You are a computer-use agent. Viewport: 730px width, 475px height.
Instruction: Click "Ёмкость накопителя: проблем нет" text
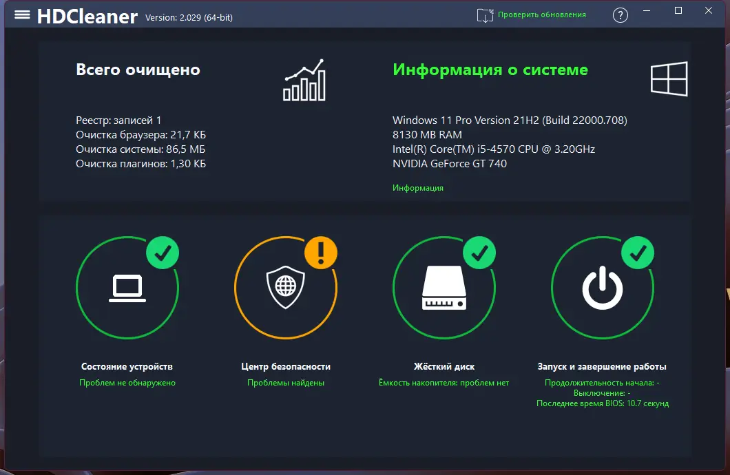(444, 383)
